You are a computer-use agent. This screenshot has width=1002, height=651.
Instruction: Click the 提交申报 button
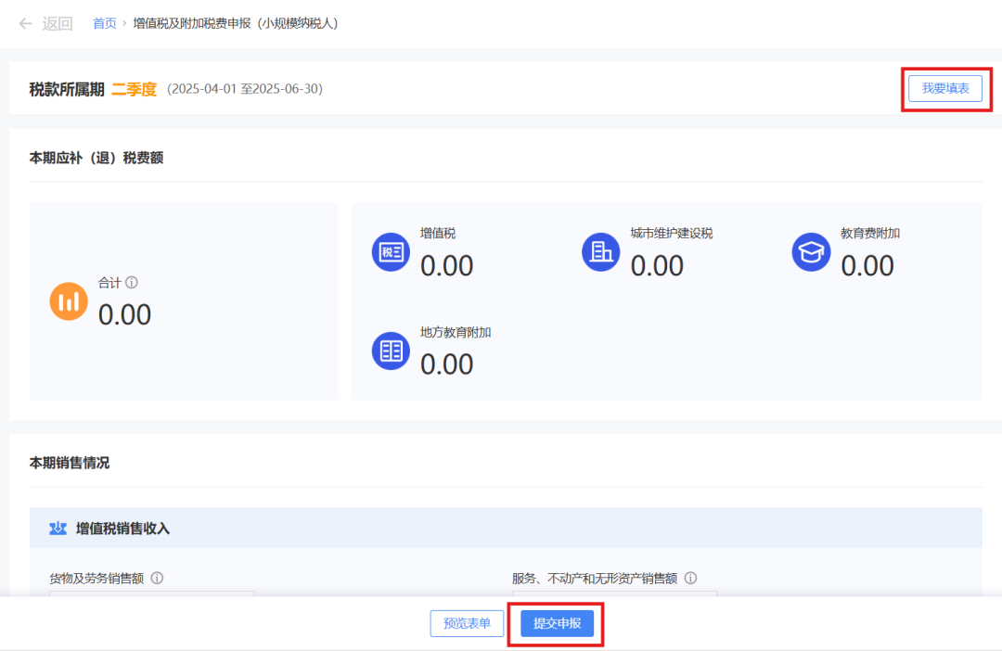pyautogui.click(x=557, y=623)
